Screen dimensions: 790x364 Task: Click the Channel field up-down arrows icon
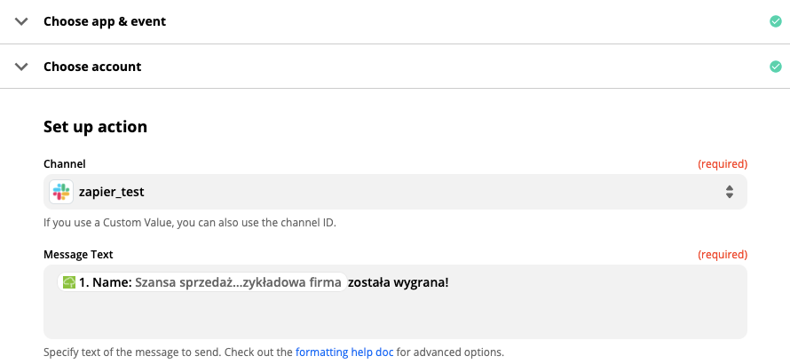click(729, 192)
